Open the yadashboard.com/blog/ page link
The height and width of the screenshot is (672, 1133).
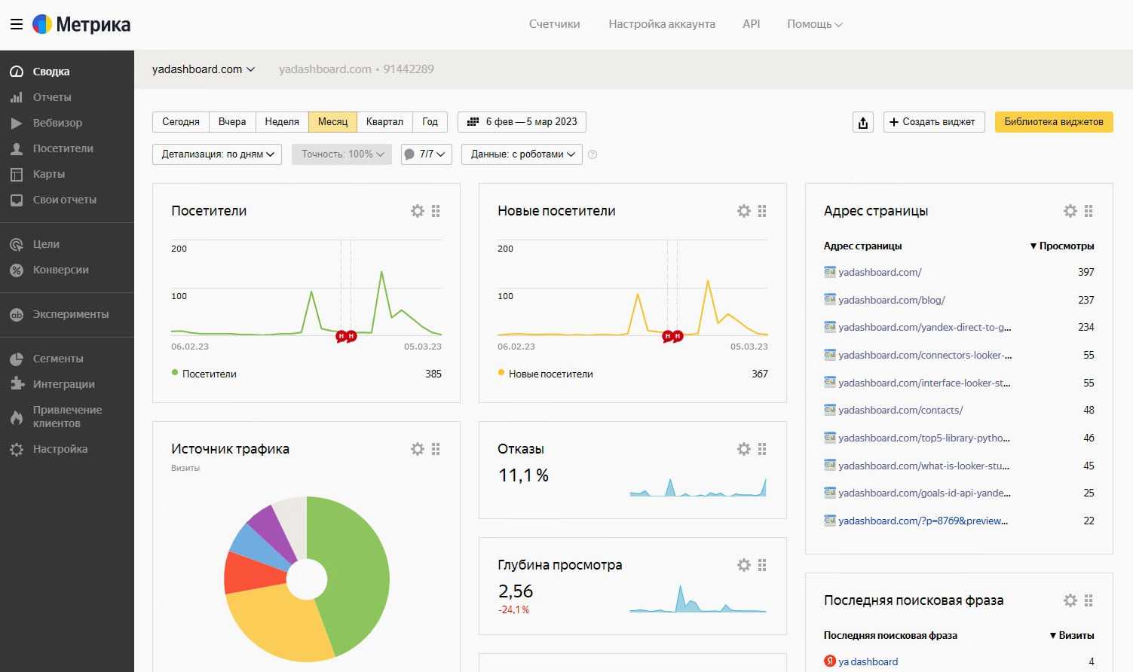click(x=891, y=300)
